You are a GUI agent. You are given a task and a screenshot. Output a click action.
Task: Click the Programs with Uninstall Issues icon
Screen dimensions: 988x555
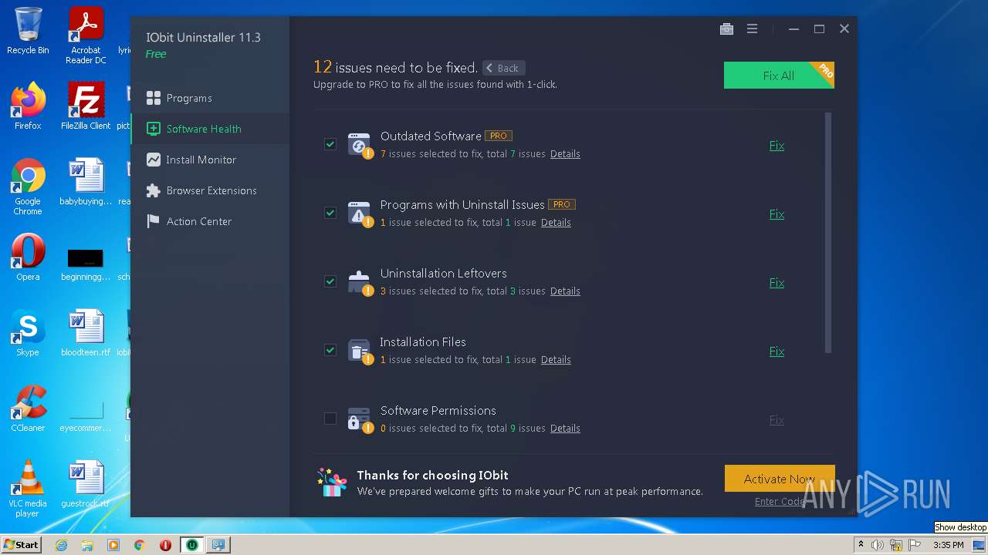coord(359,214)
